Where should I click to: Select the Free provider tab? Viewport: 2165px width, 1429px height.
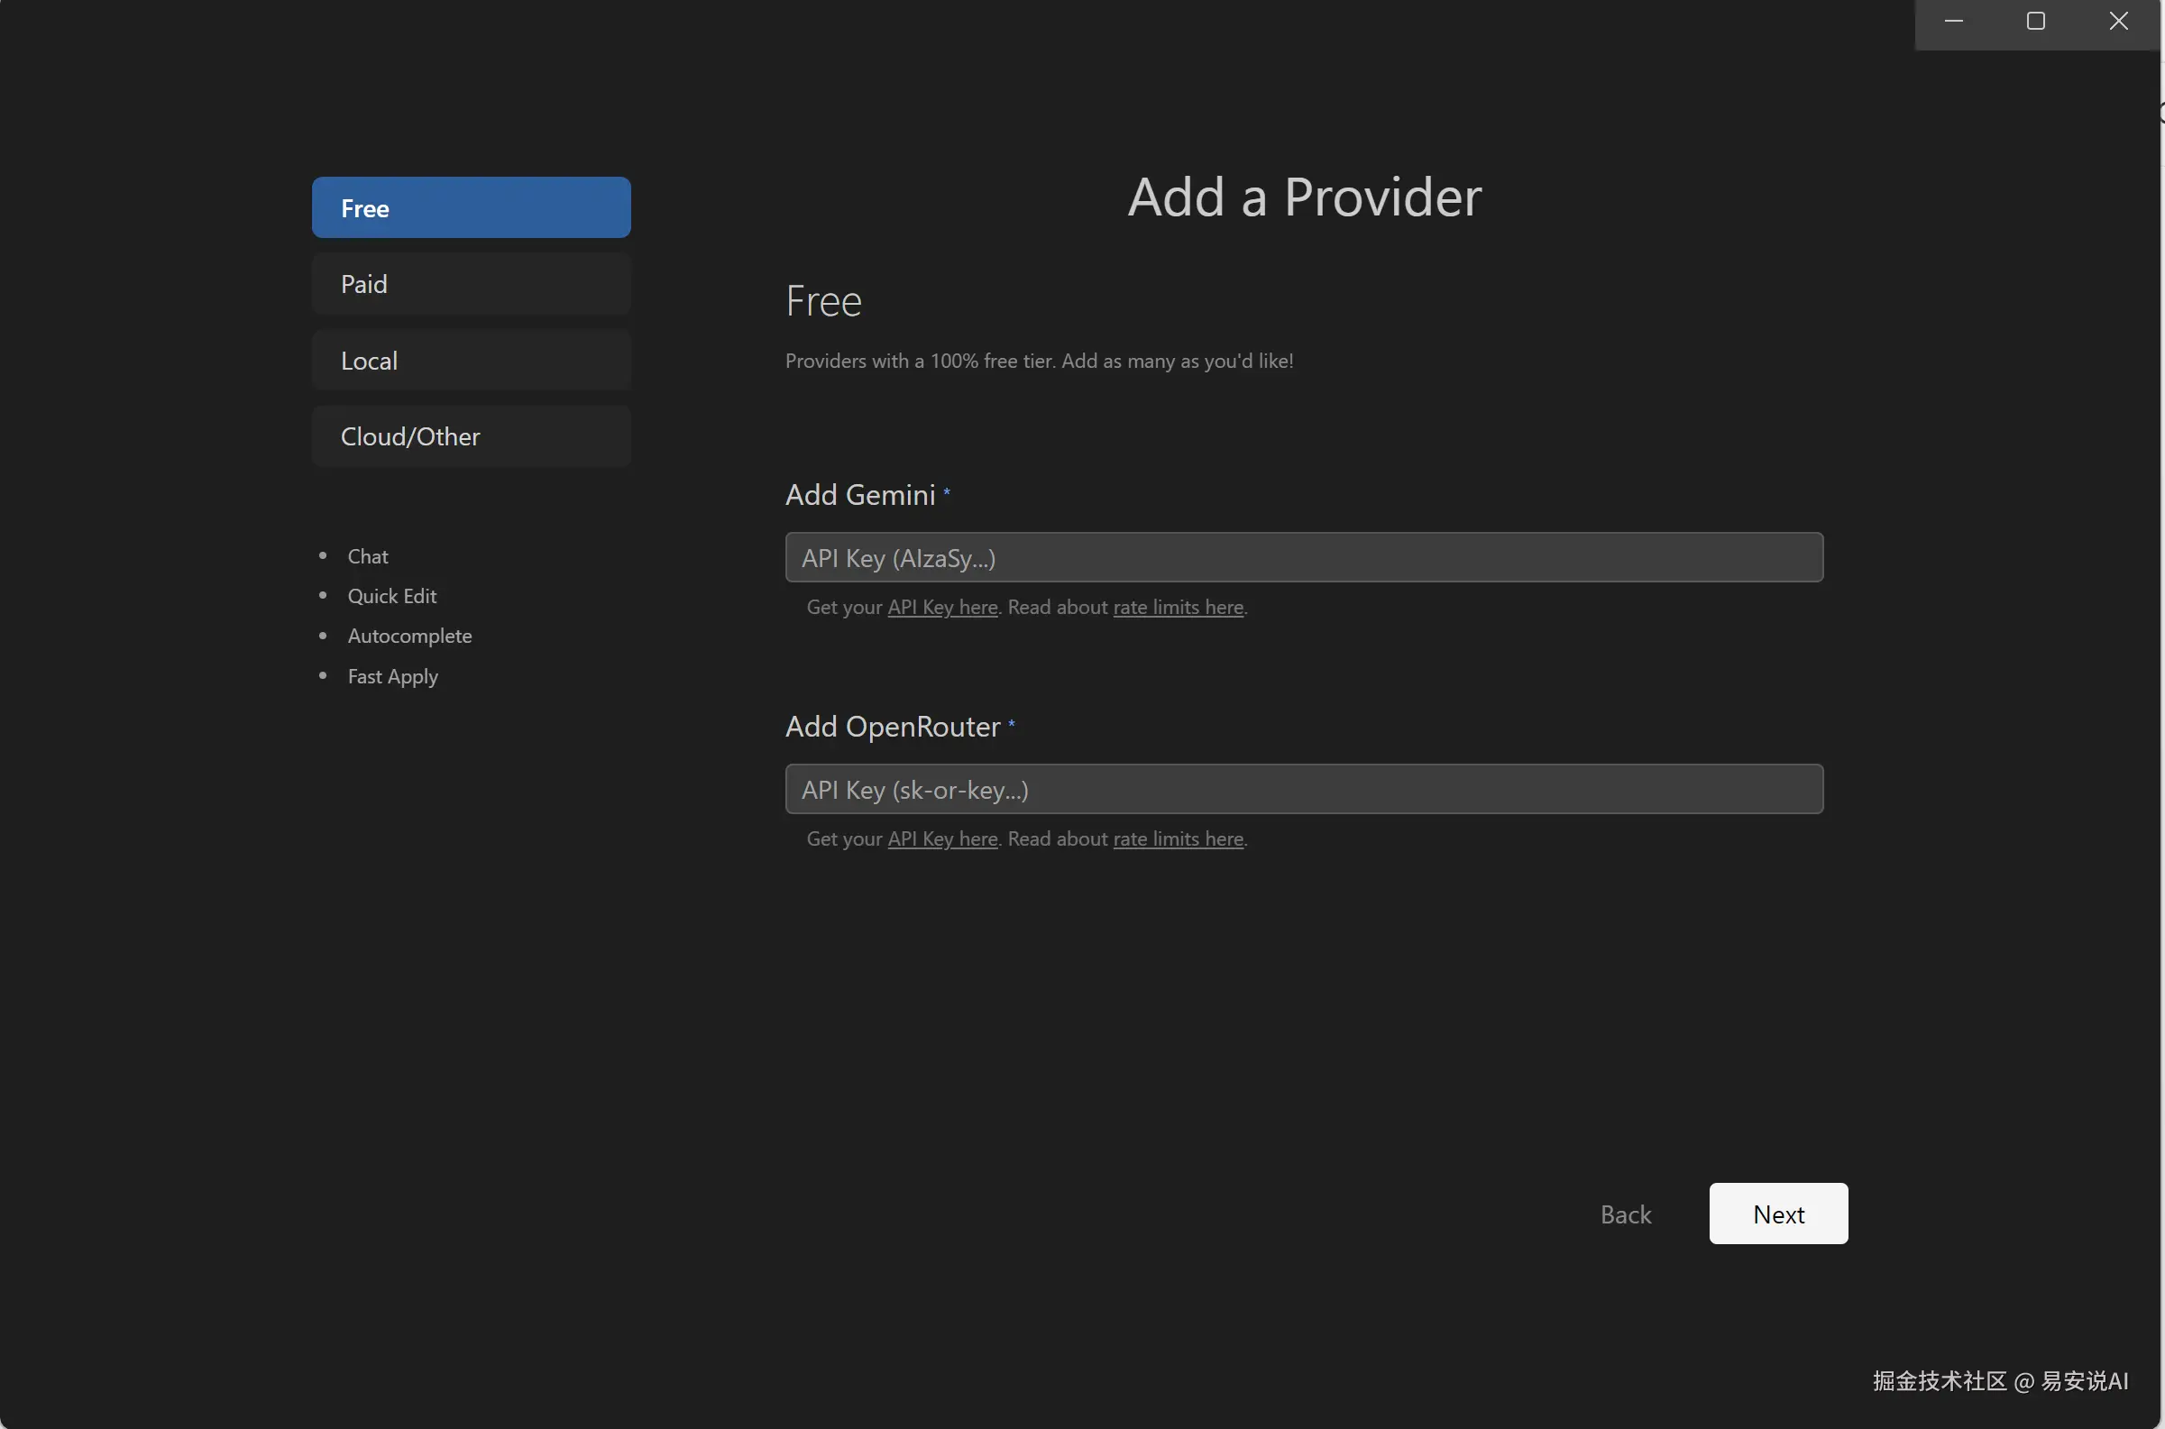click(x=470, y=207)
